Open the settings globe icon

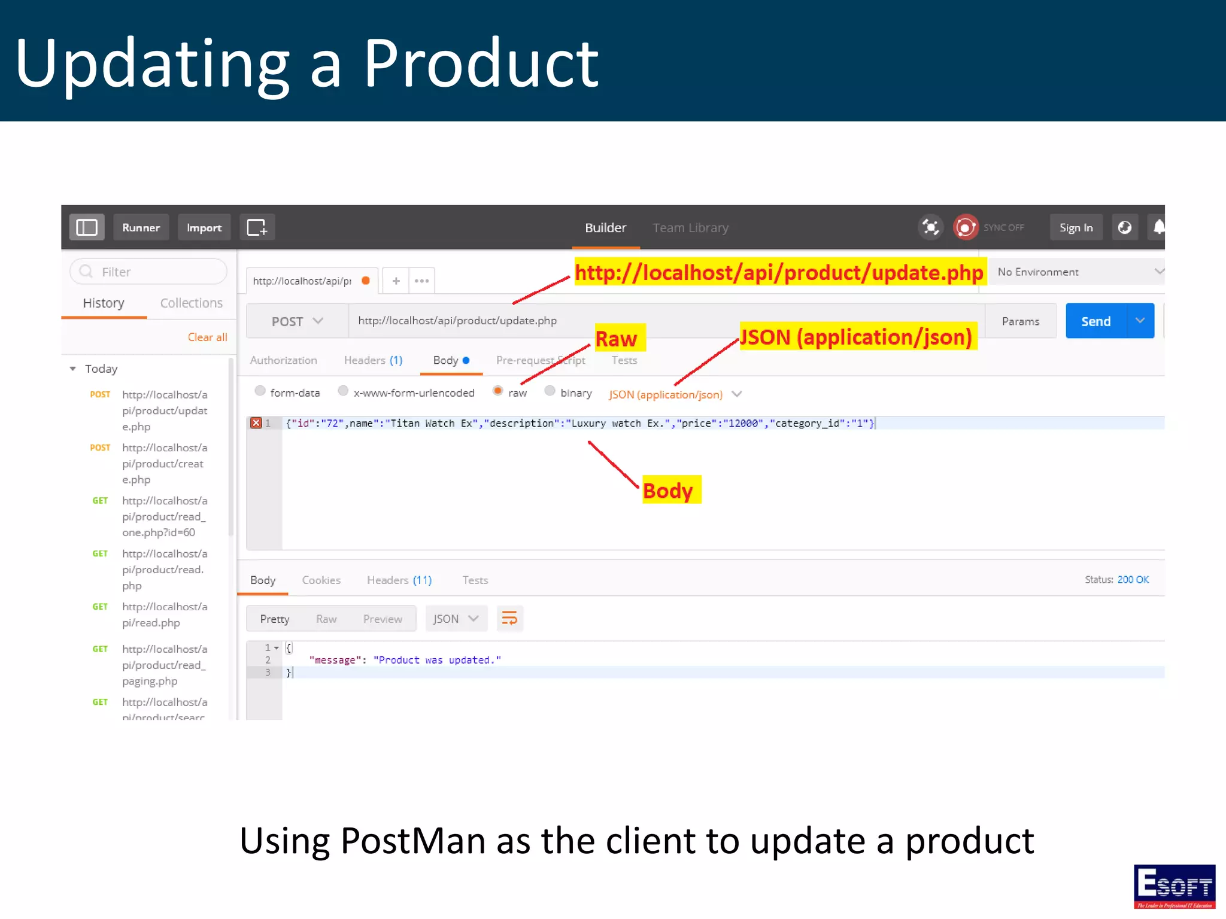click(x=1125, y=227)
